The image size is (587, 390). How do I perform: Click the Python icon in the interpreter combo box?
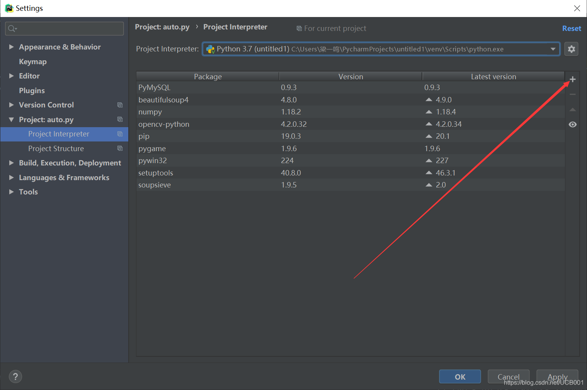[210, 49]
